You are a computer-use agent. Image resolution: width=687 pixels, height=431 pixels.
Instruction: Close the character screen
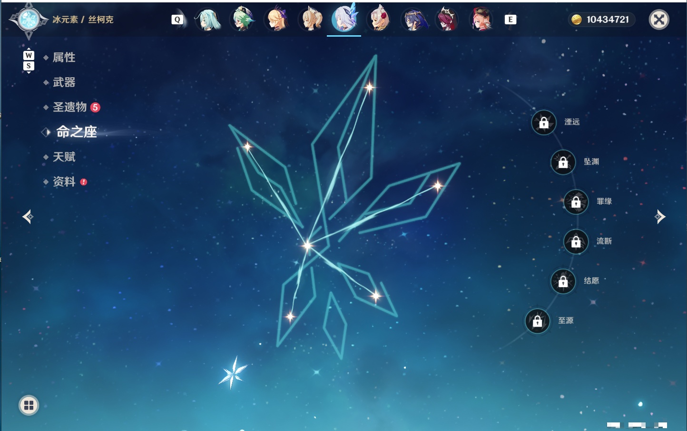click(659, 20)
